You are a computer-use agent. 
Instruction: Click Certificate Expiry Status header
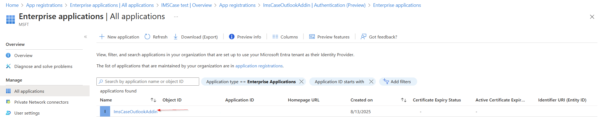437,100
